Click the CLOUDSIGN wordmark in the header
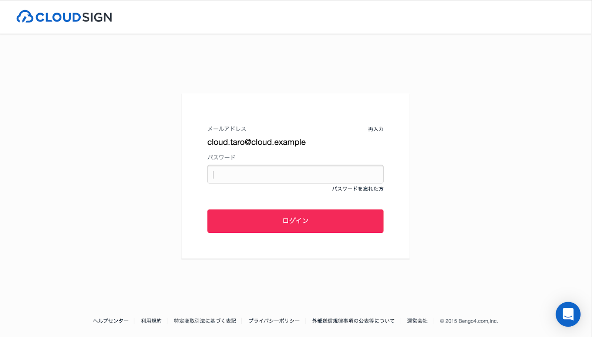592x337 pixels. pos(74,17)
